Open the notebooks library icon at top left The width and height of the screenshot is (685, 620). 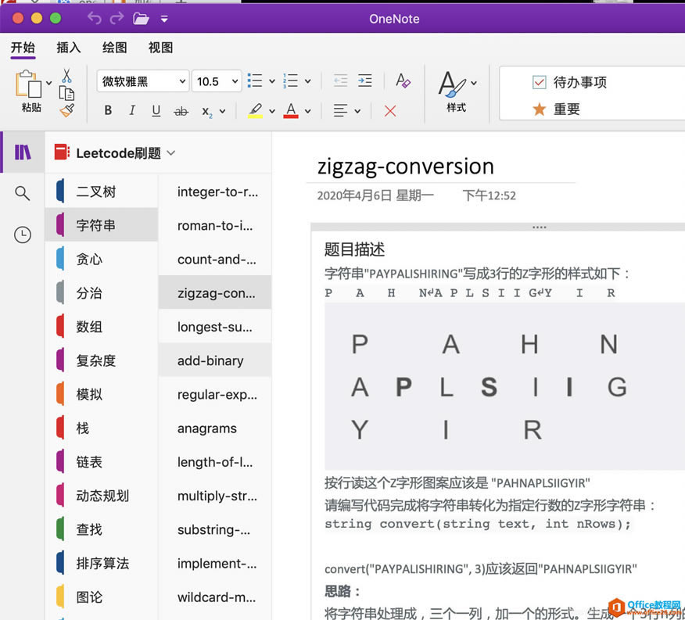pyautogui.click(x=21, y=152)
